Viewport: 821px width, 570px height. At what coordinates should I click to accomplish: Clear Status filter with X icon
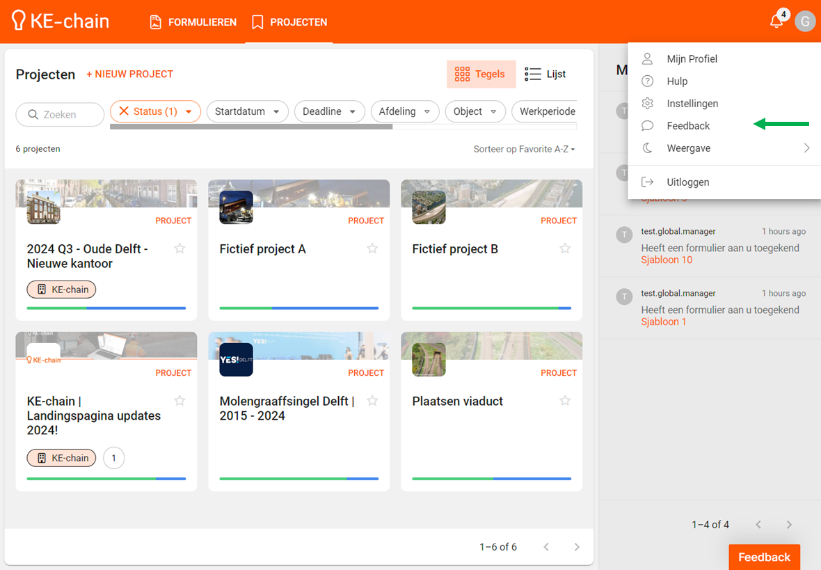[x=124, y=111]
